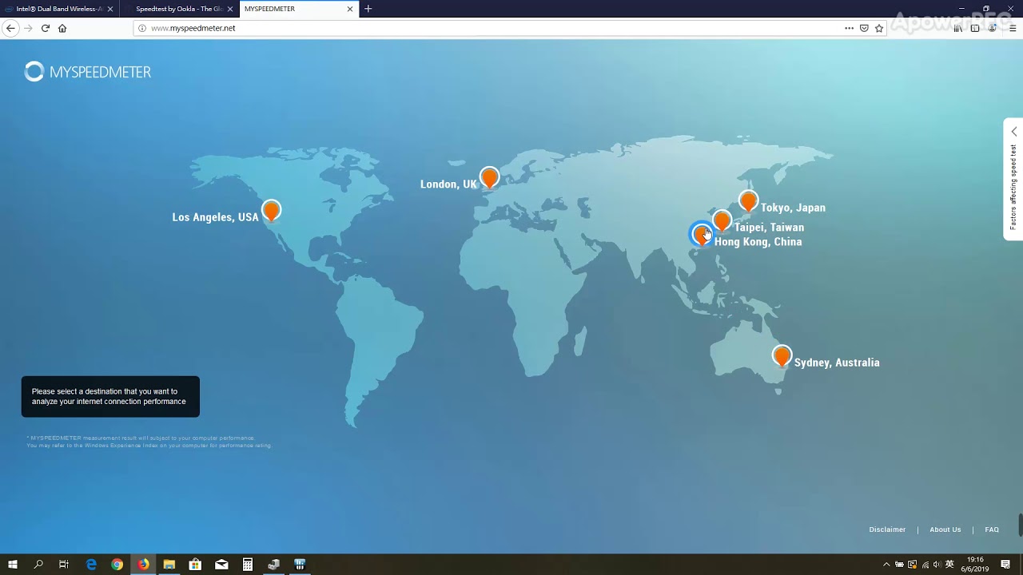Click the Sydney, Australia label
This screenshot has width=1023, height=575.
pyautogui.click(x=837, y=363)
